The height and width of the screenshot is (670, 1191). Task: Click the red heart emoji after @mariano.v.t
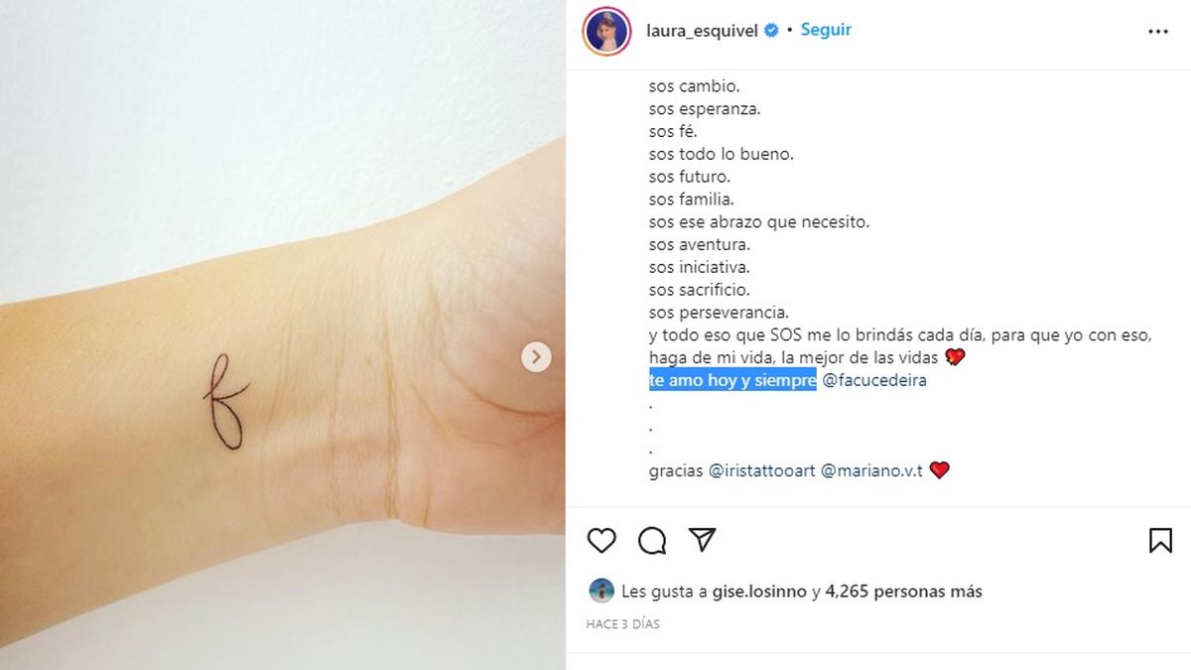pyautogui.click(x=939, y=470)
